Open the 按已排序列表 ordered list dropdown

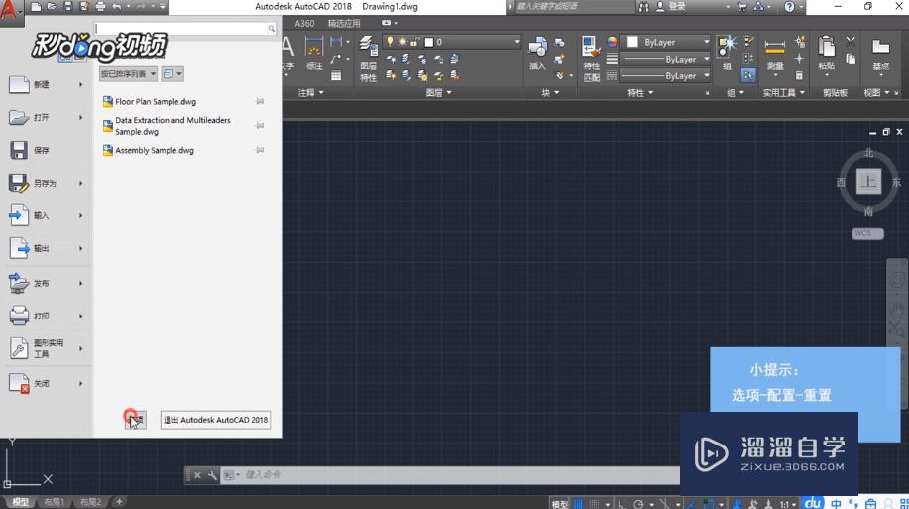coord(128,74)
